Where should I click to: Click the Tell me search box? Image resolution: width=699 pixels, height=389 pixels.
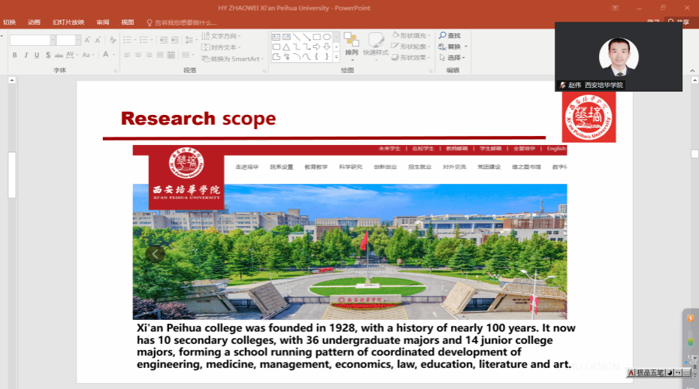click(185, 22)
